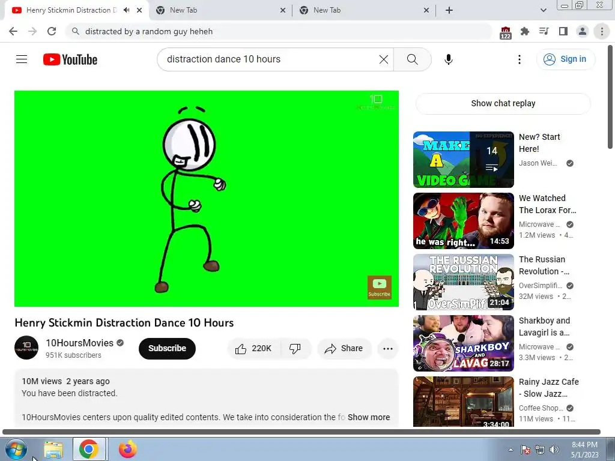Click the Subscribe watermark in the video corner
Viewport: 615px width, 461px height.
click(x=380, y=288)
